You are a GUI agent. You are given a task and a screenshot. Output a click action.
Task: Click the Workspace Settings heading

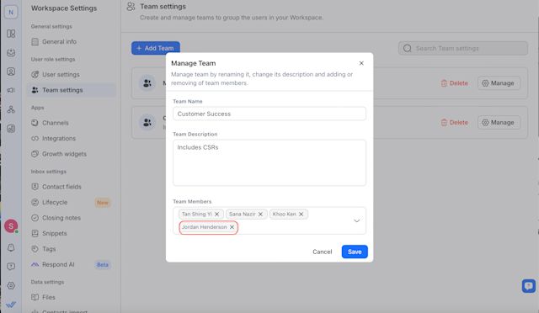[x=64, y=8]
